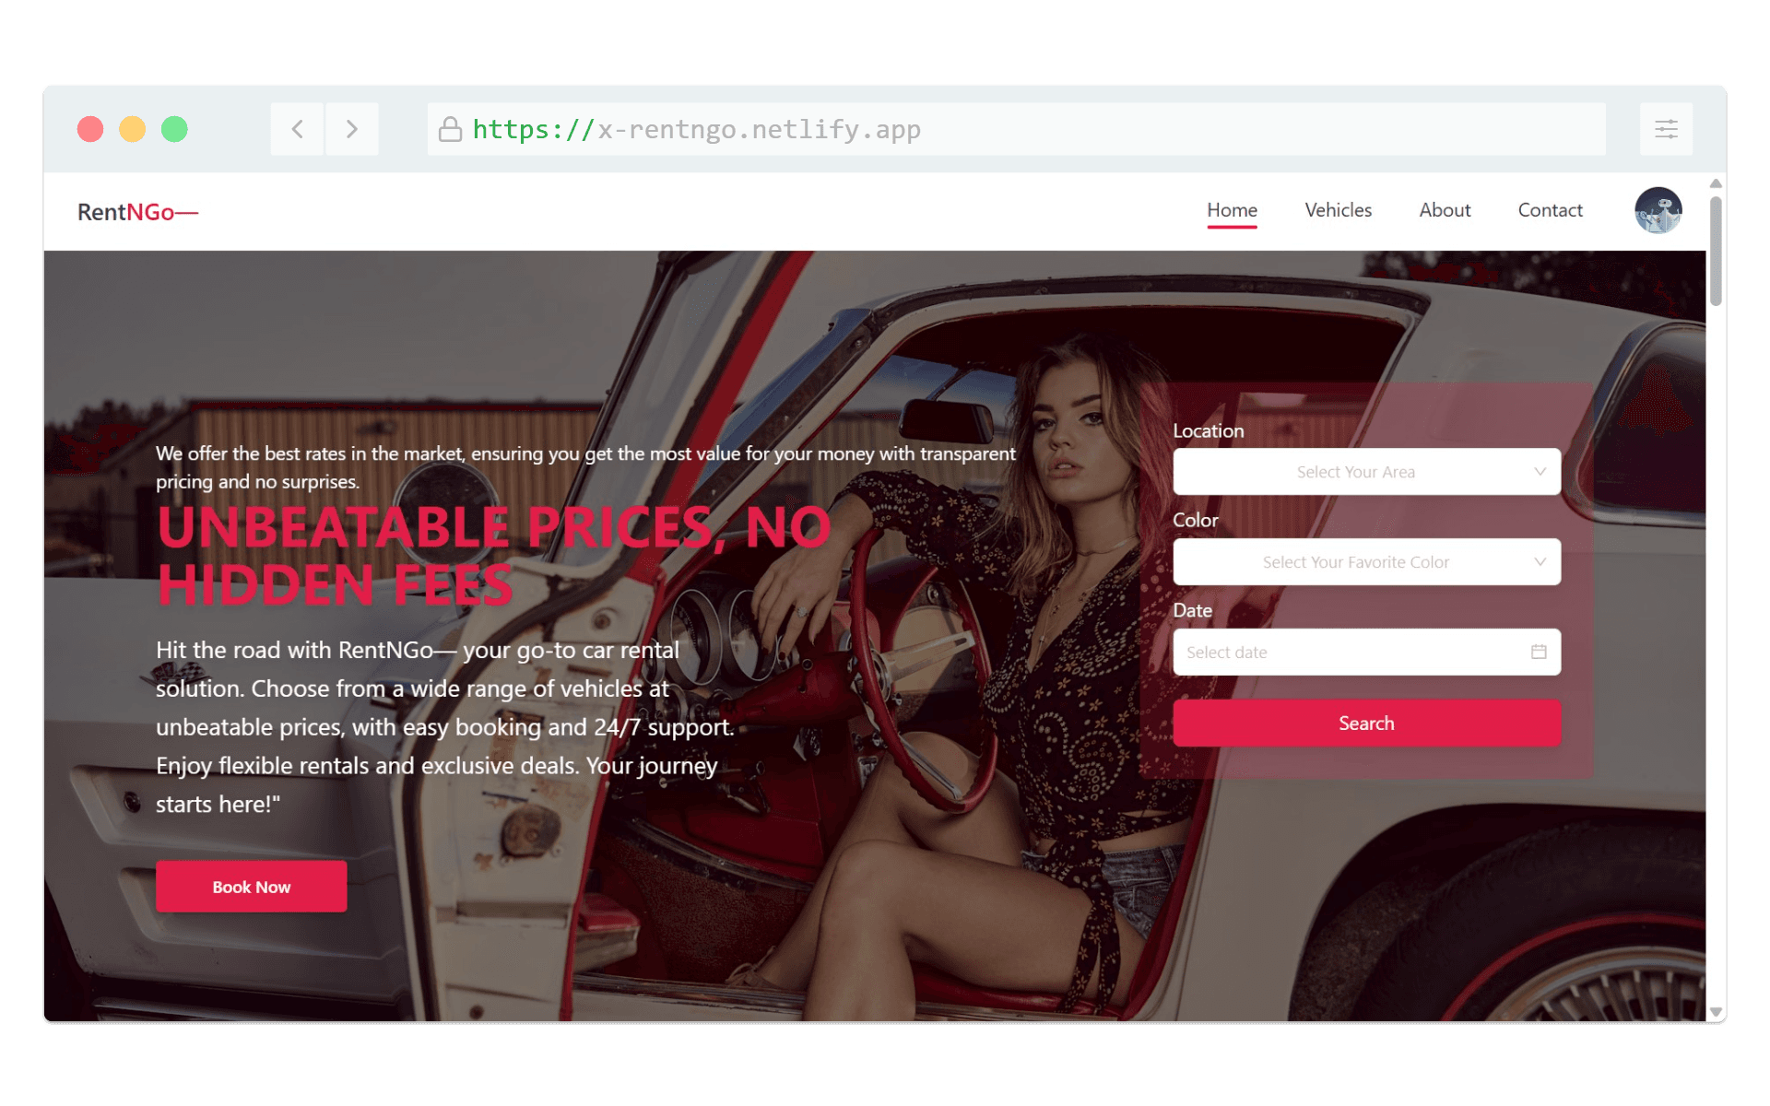Click the About menu item
1770x1106 pixels.
1444,209
